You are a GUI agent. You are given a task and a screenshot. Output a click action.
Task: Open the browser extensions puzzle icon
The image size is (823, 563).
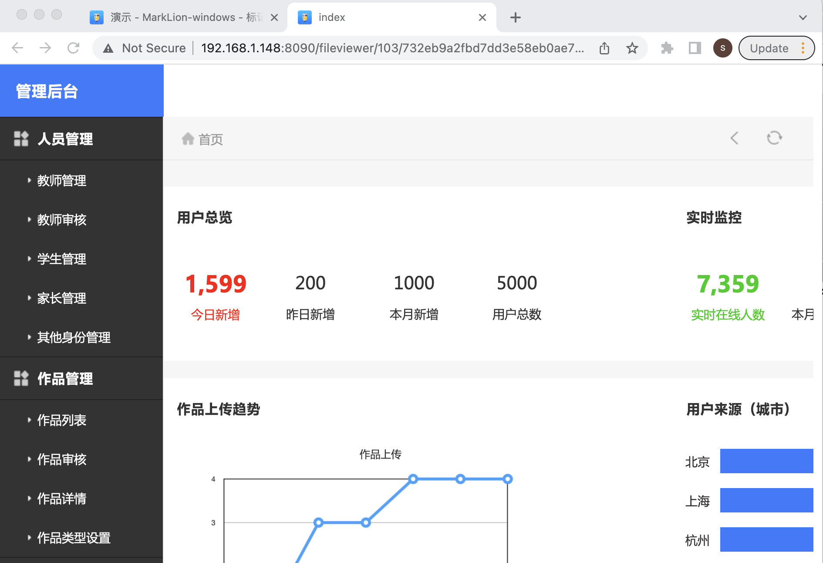(x=667, y=48)
